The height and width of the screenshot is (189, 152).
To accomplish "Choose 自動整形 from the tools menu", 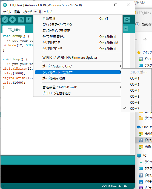I will [x=78, y=19].
